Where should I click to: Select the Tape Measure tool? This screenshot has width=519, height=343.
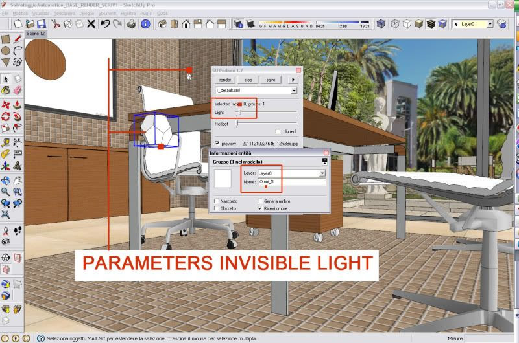pyautogui.click(x=6, y=142)
